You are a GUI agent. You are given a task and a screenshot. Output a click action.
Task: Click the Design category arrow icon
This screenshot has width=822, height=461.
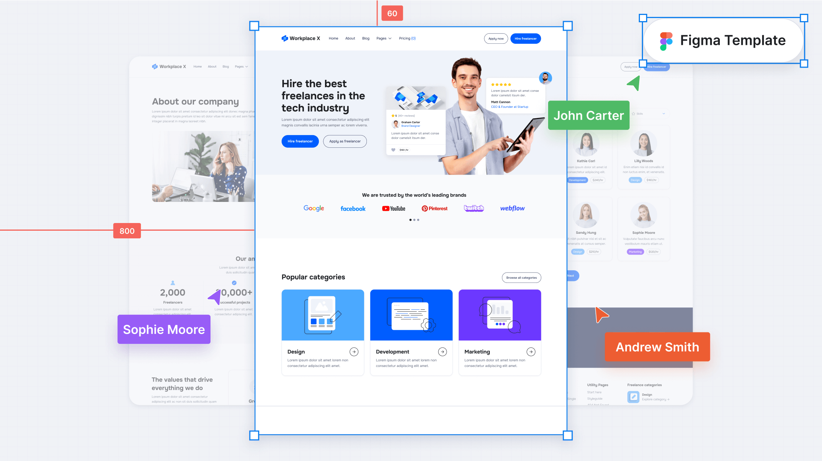354,351
